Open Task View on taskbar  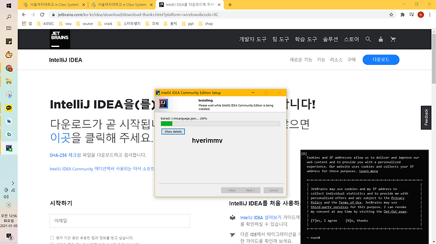[9, 28]
